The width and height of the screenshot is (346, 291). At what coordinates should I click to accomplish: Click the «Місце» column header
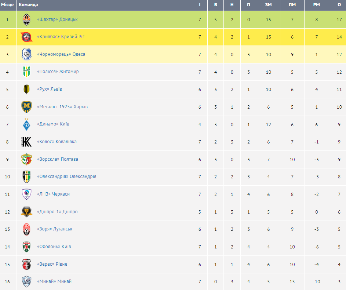pyautogui.click(x=7, y=5)
